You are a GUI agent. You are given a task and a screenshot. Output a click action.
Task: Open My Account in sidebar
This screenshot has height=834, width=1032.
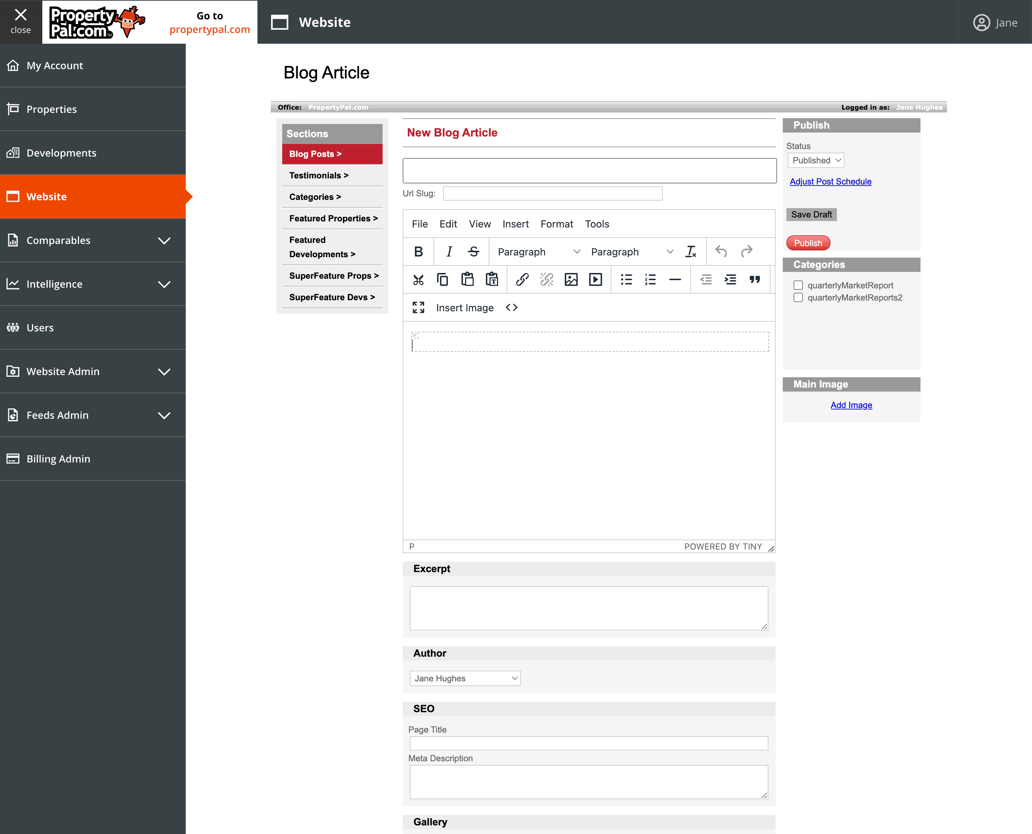(x=93, y=65)
